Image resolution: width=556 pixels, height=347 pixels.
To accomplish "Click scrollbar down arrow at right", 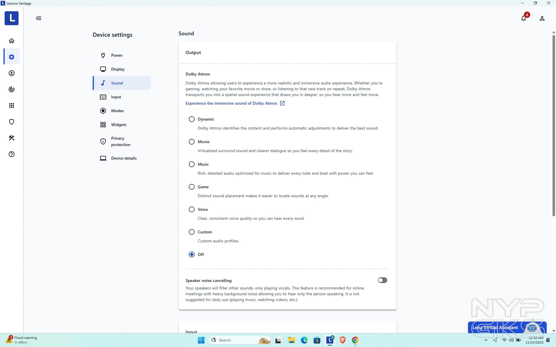I will 553,331.
